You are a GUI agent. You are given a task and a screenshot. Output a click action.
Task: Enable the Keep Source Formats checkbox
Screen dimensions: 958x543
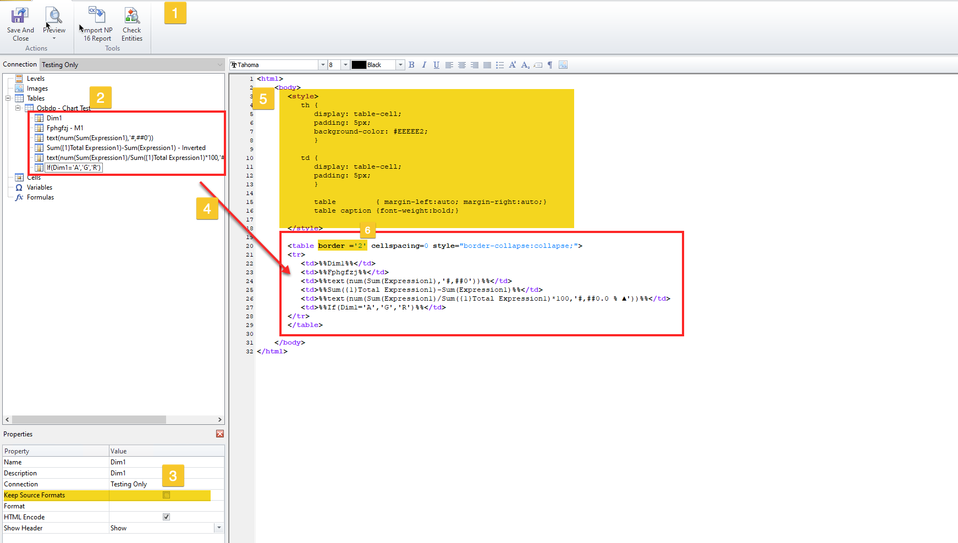pyautogui.click(x=166, y=495)
